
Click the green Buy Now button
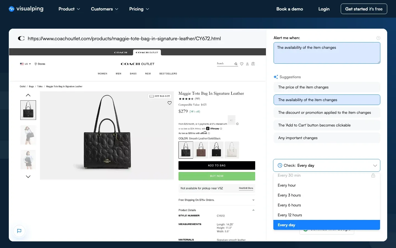click(x=217, y=176)
